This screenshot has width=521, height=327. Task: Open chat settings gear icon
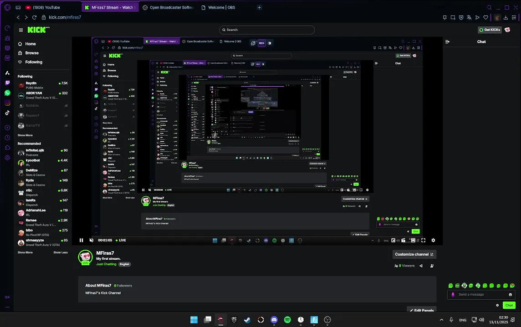click(x=497, y=306)
